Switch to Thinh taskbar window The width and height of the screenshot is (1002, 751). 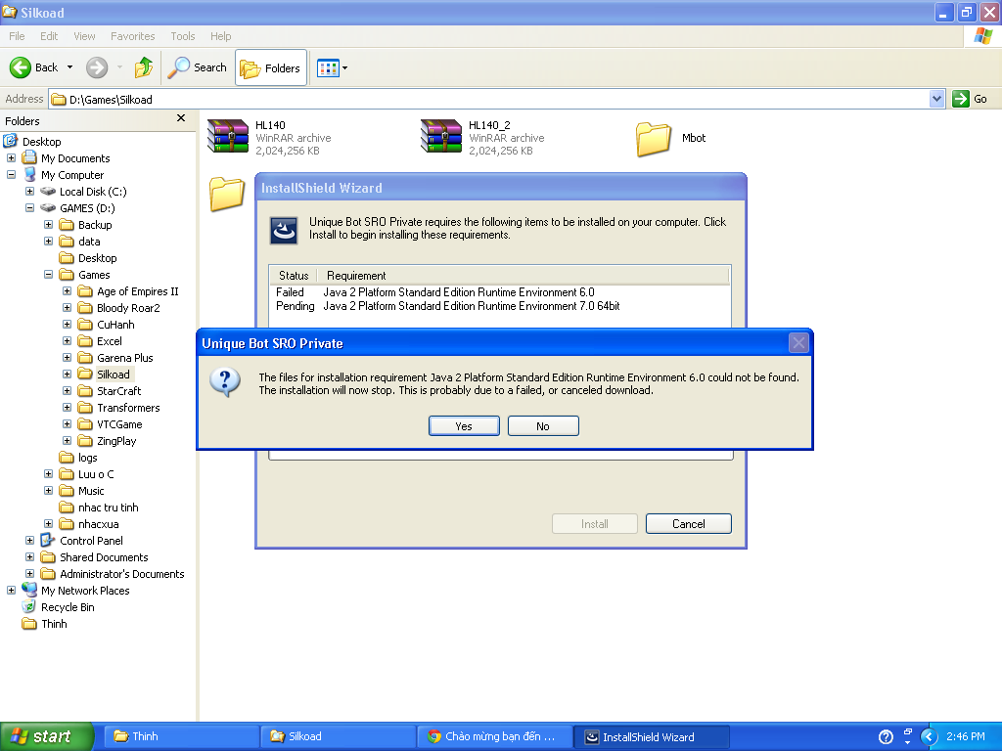tap(180, 736)
